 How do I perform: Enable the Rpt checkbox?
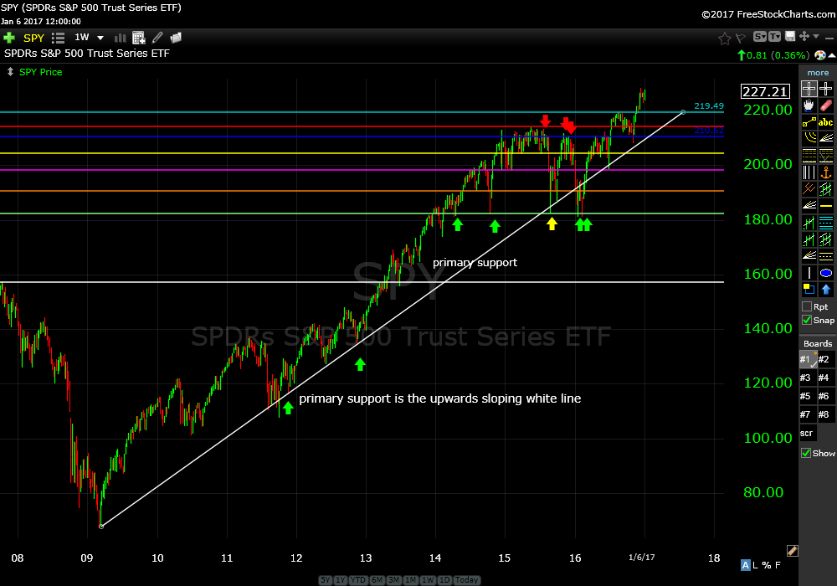tap(807, 306)
